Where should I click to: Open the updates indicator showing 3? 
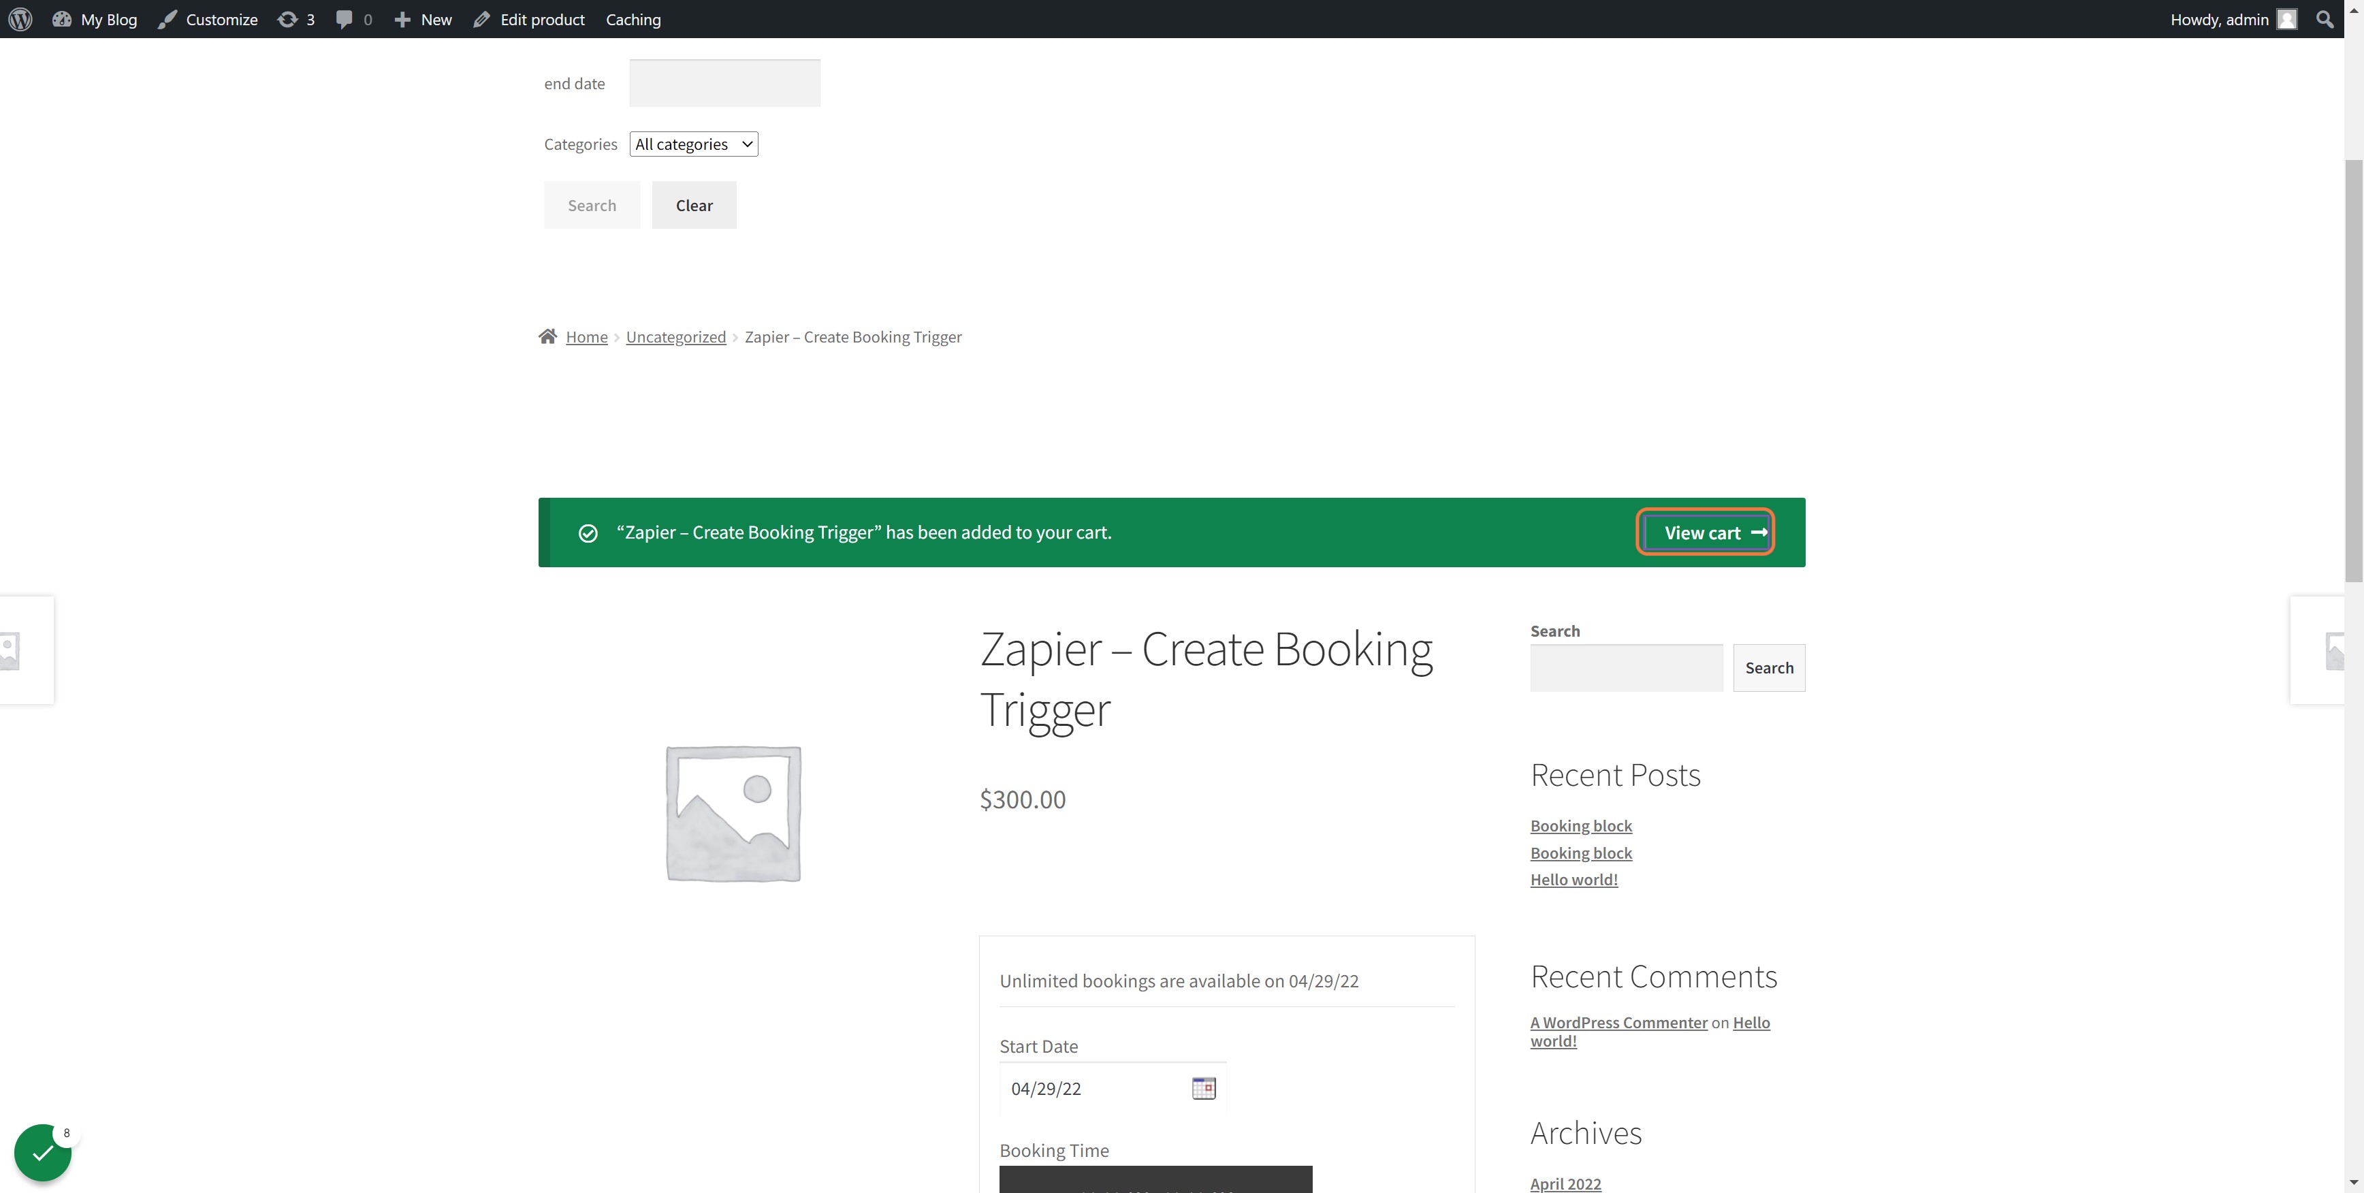click(295, 19)
